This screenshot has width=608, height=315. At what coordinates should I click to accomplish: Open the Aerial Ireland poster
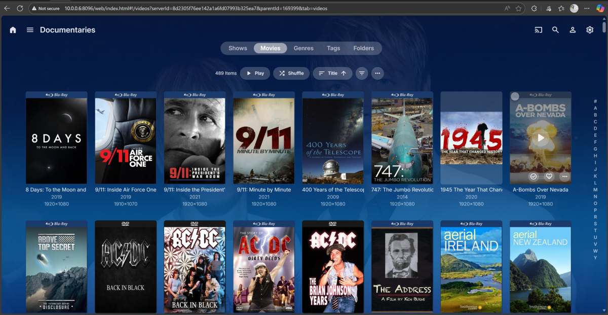coord(471,267)
